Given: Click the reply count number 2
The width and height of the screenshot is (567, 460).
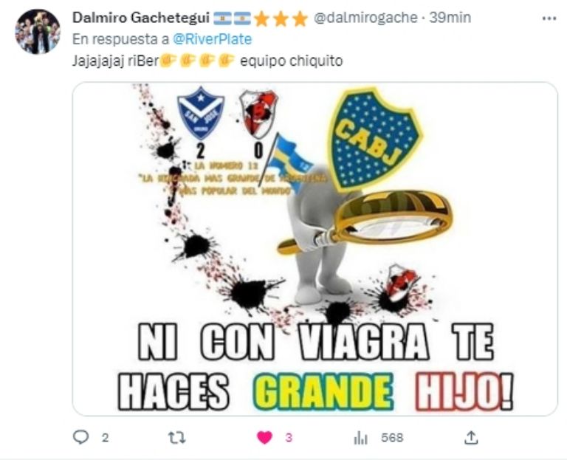Looking at the screenshot, I should click(x=105, y=438).
